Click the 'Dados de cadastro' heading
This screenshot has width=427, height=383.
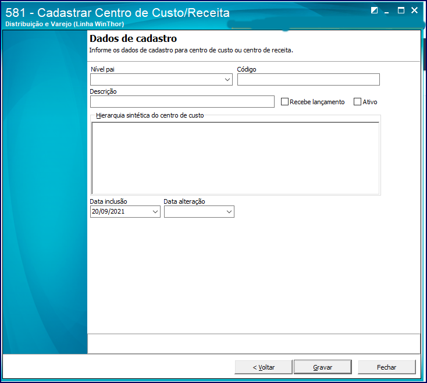pos(133,38)
